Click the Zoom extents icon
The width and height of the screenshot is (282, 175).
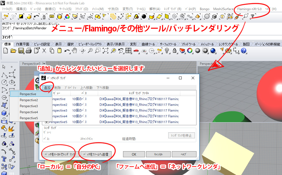click(x=106, y=51)
